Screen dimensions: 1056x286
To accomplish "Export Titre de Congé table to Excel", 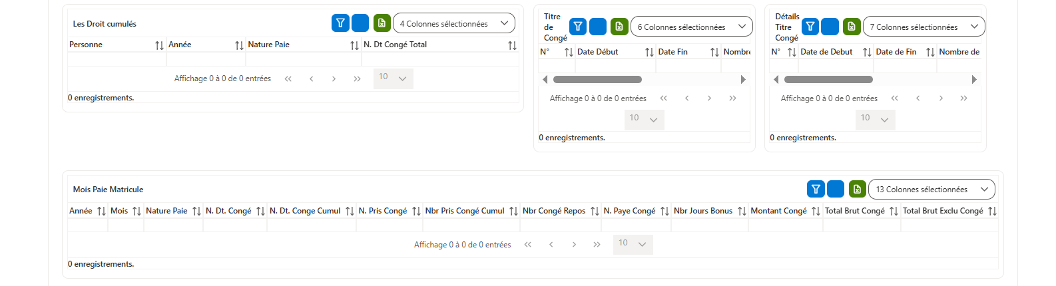I will [x=619, y=27].
